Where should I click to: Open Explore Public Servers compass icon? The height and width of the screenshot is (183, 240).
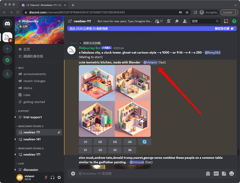click(x=7, y=60)
